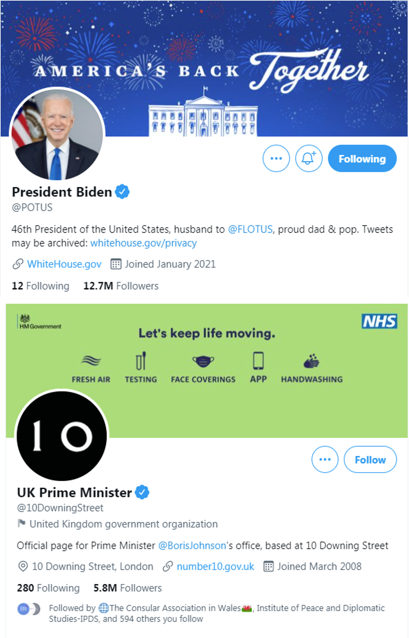Open more options on UK Prime Minister profile

pyautogui.click(x=325, y=459)
